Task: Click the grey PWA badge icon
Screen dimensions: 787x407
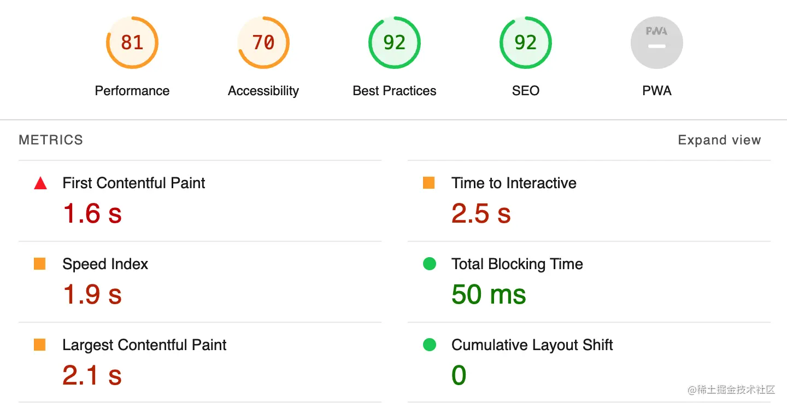Action: pos(656,43)
